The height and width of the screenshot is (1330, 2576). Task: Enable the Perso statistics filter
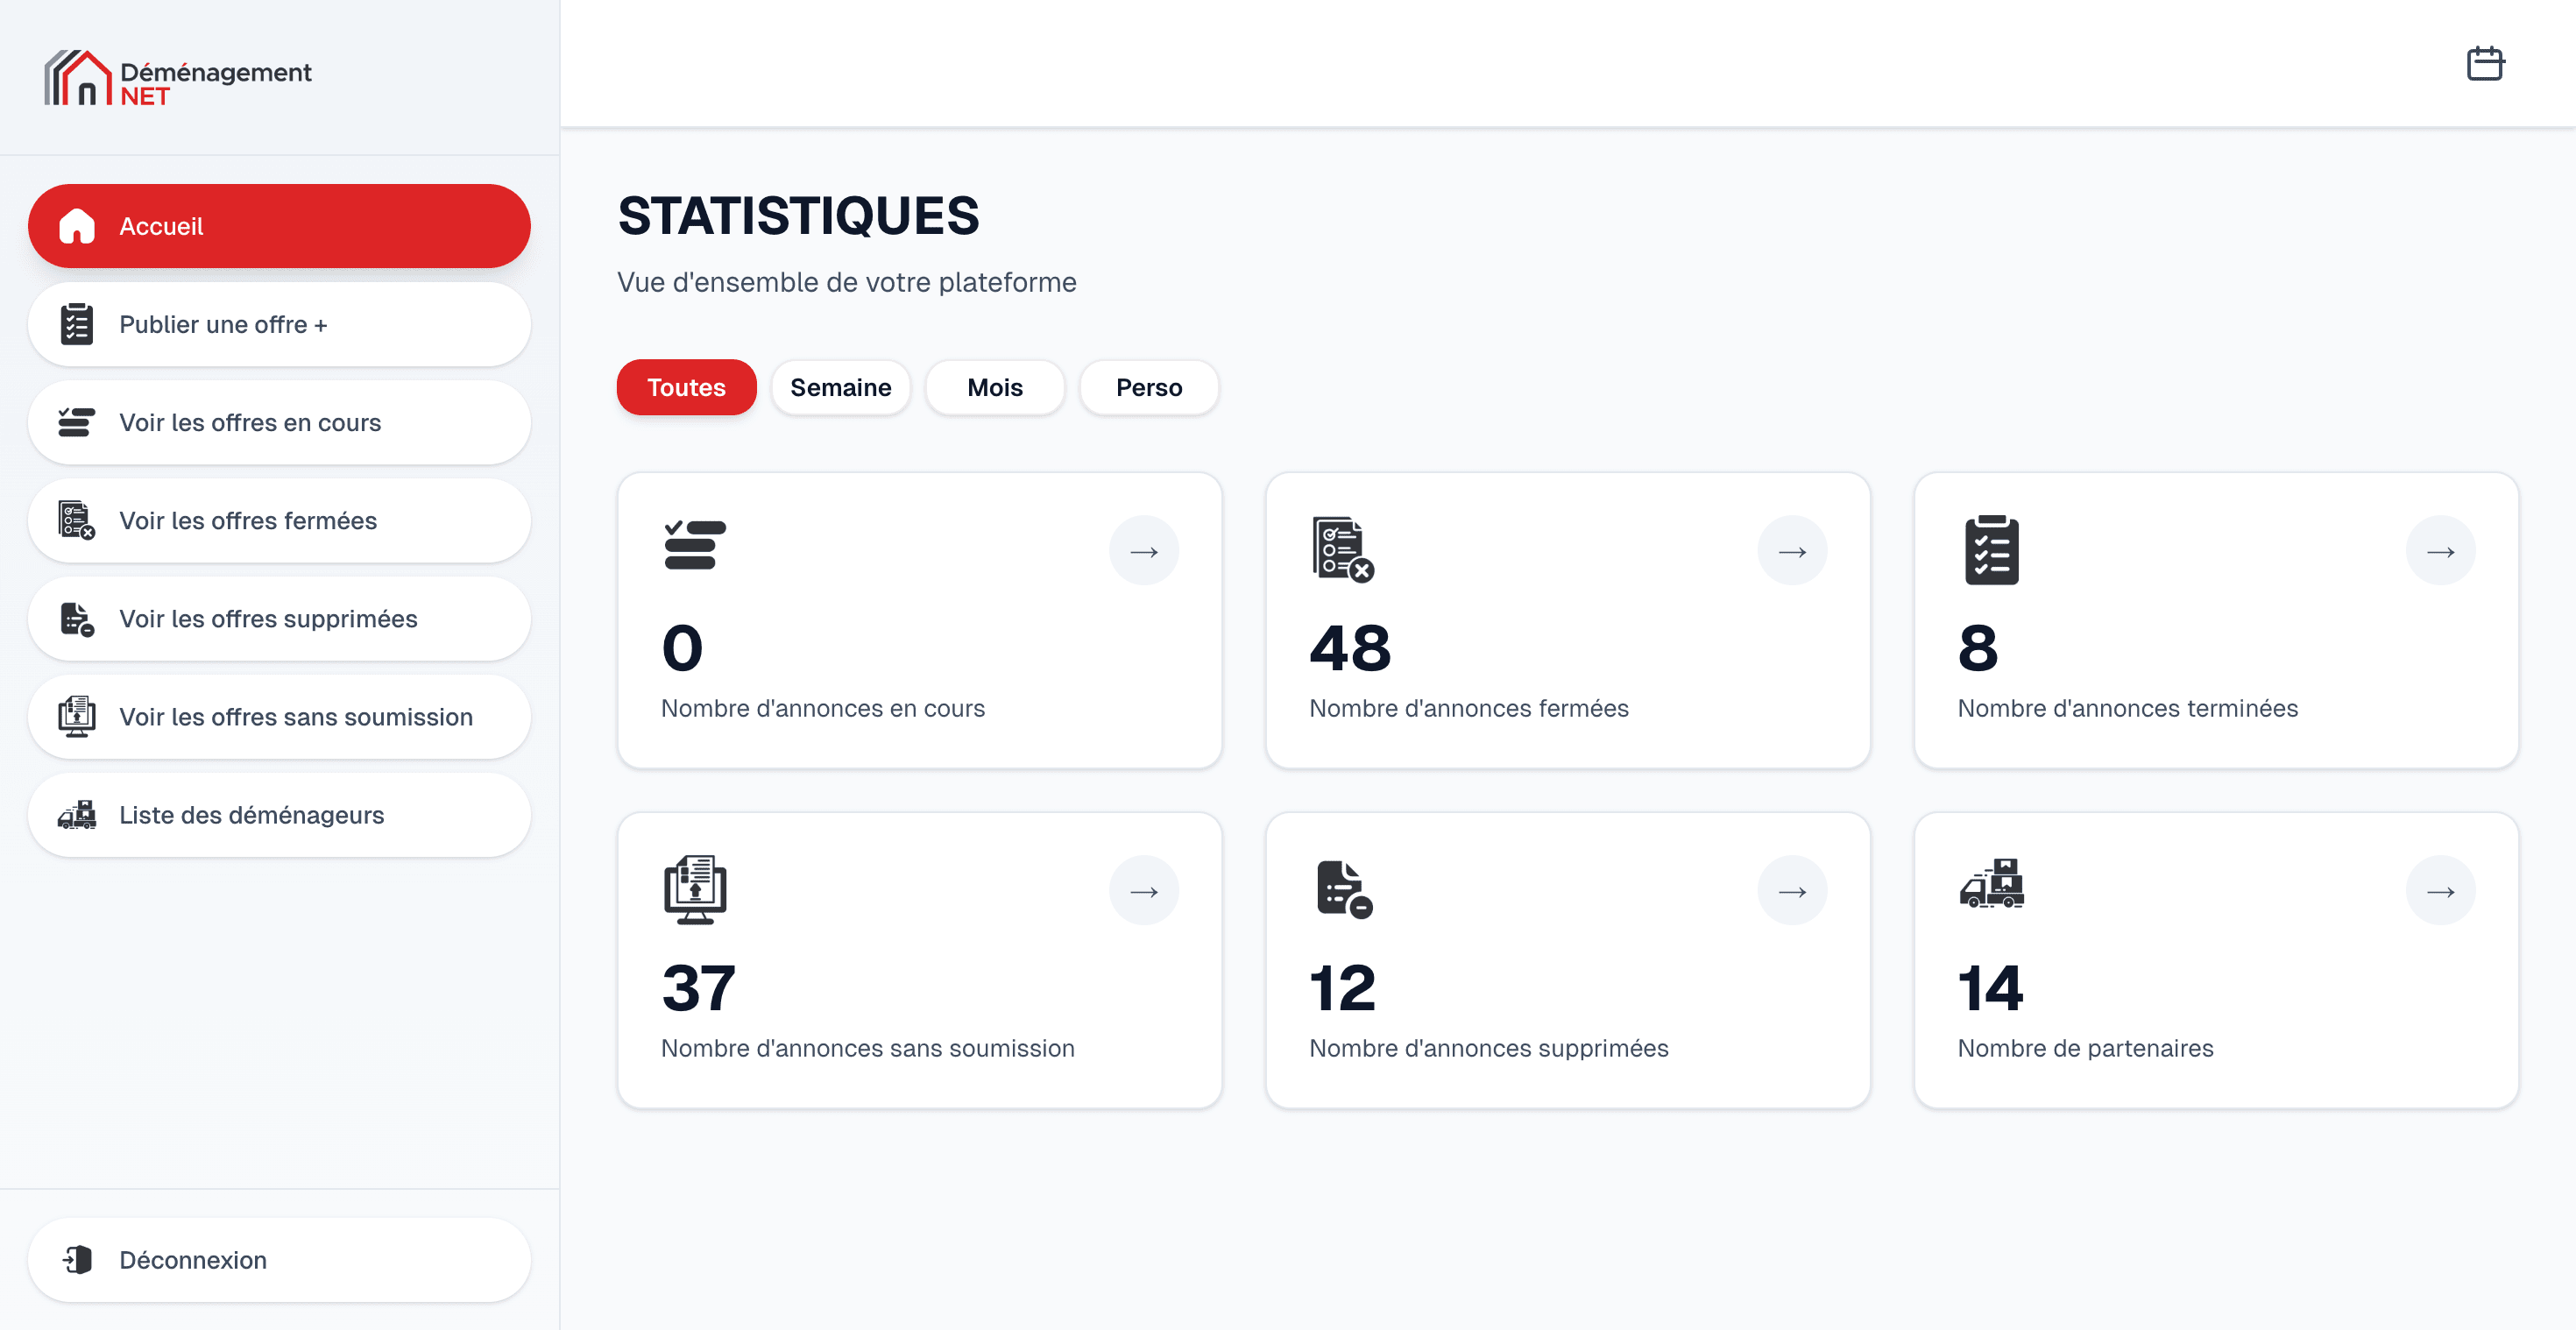click(x=1148, y=387)
